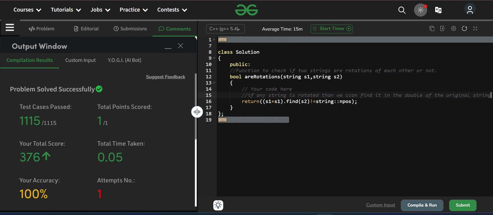This screenshot has height=215, width=493.
Task: Click the GeeksforGeeks logo
Action: [x=246, y=9]
